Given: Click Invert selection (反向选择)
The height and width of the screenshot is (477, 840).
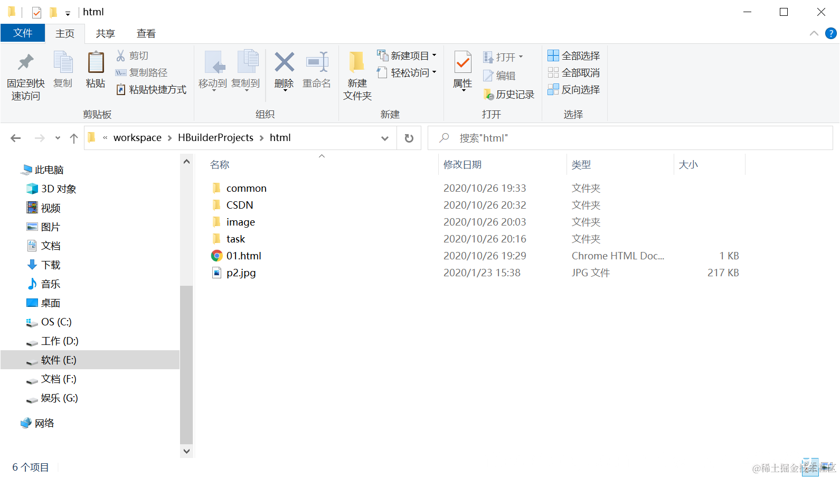Looking at the screenshot, I should [x=574, y=89].
